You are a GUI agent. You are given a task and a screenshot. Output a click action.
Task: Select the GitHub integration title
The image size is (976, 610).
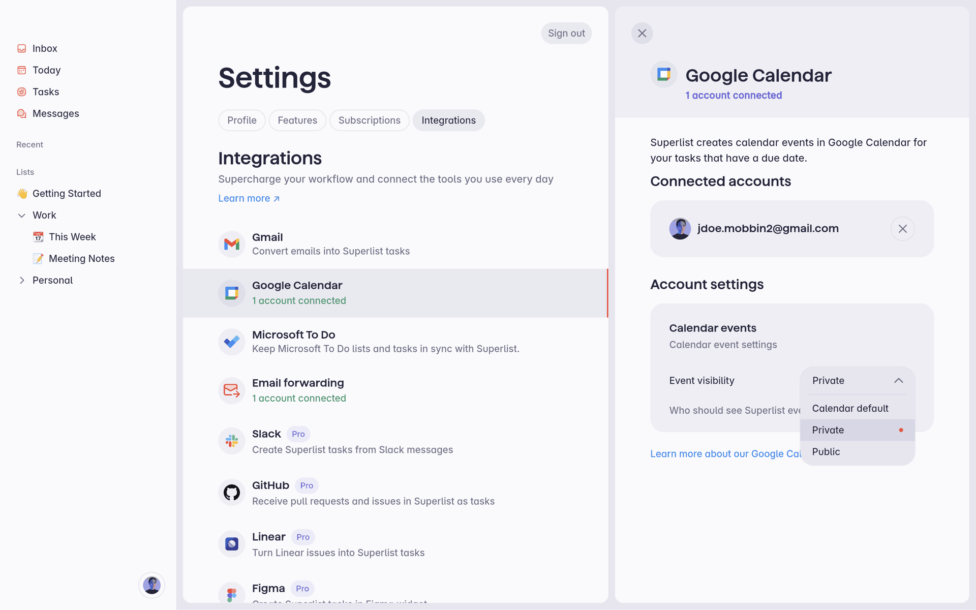pos(270,485)
